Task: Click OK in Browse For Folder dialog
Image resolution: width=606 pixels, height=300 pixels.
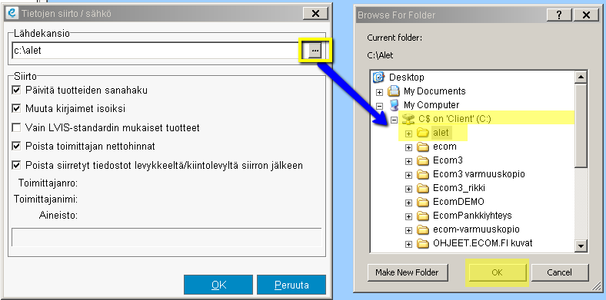Action: 497,272
